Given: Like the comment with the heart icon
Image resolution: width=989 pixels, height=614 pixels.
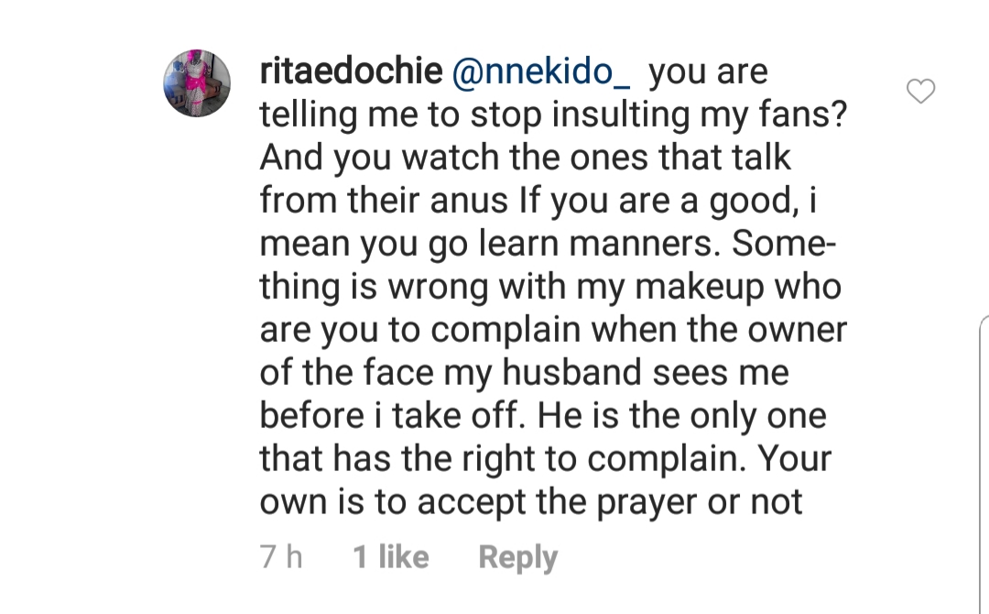Looking at the screenshot, I should 920,91.
